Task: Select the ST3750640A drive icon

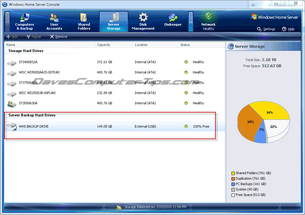Action: pos(12,84)
